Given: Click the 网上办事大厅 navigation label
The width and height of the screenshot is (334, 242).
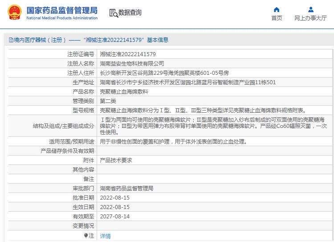Looking at the screenshot, I should pos(310,18).
